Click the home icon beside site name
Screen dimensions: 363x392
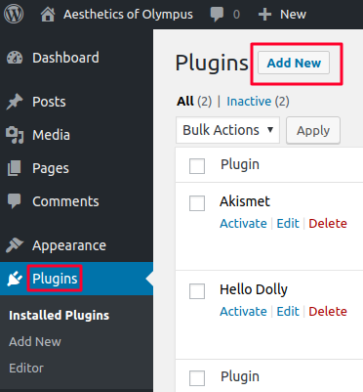pos(48,15)
